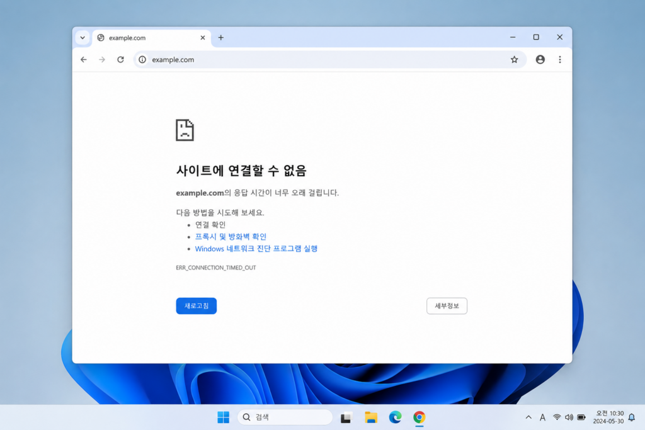Check battery status icon in tray
645x430 pixels.
(581, 417)
